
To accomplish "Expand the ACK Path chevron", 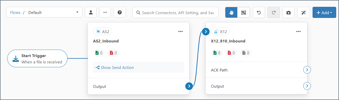I will (x=307, y=70).
